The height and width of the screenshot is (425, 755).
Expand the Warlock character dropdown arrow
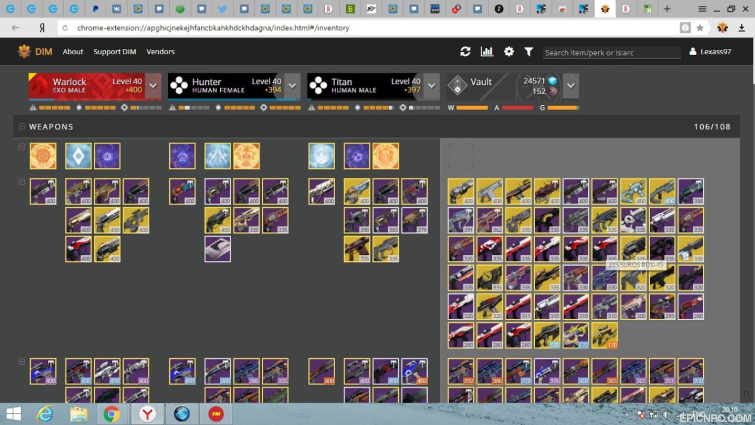click(x=153, y=86)
